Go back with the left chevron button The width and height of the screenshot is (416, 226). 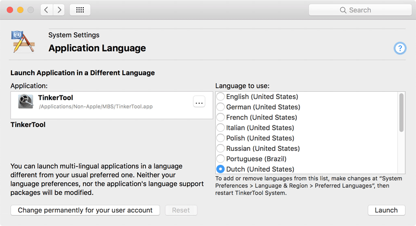(47, 10)
